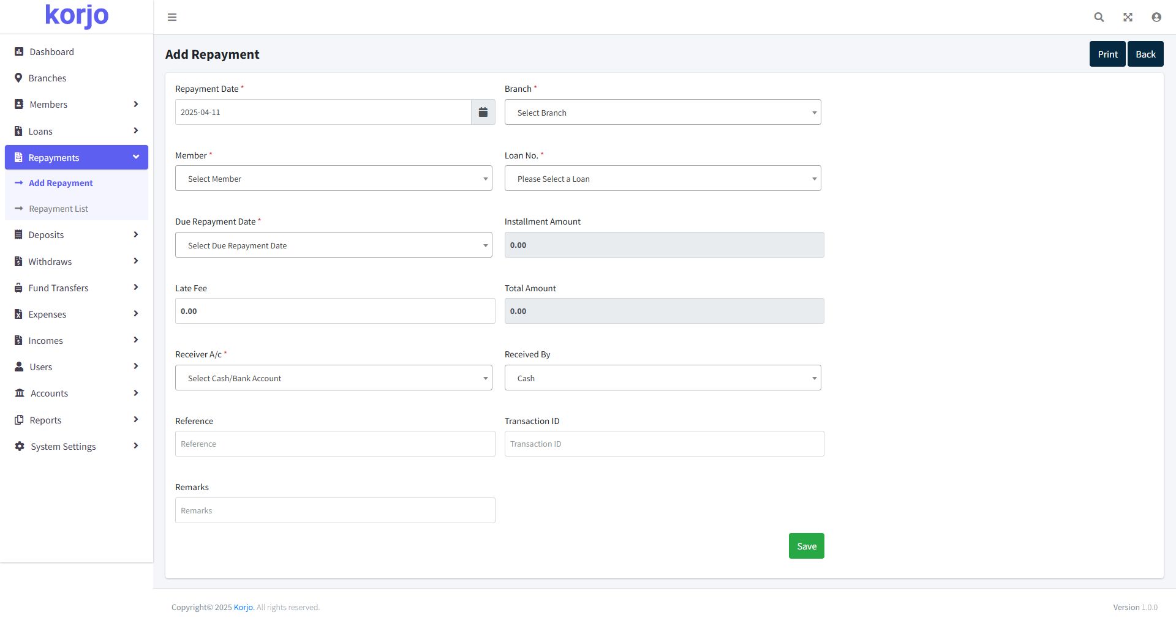Screen dimensions: 1176x626
Task: Click the fullscreen expand icon
Action: pos(1128,17)
